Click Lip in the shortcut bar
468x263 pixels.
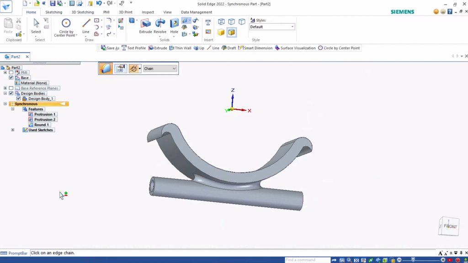click(x=199, y=48)
